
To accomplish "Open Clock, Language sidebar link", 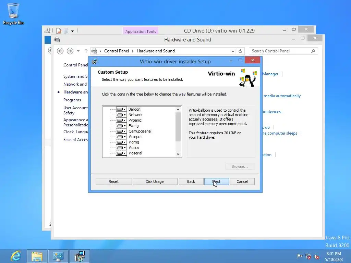I will click(x=76, y=132).
